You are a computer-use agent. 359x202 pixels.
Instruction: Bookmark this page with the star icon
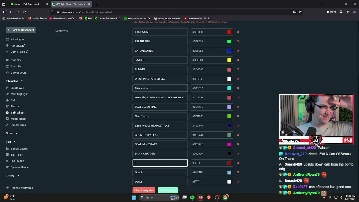(x=300, y=12)
